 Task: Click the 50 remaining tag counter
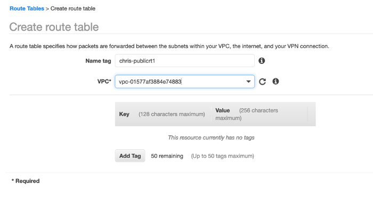167,156
